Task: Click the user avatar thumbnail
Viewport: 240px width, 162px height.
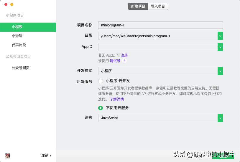Action: point(7,156)
